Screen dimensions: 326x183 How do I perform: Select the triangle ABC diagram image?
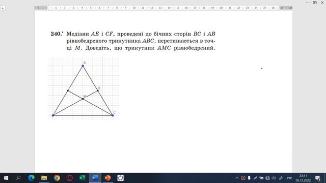coord(84,88)
